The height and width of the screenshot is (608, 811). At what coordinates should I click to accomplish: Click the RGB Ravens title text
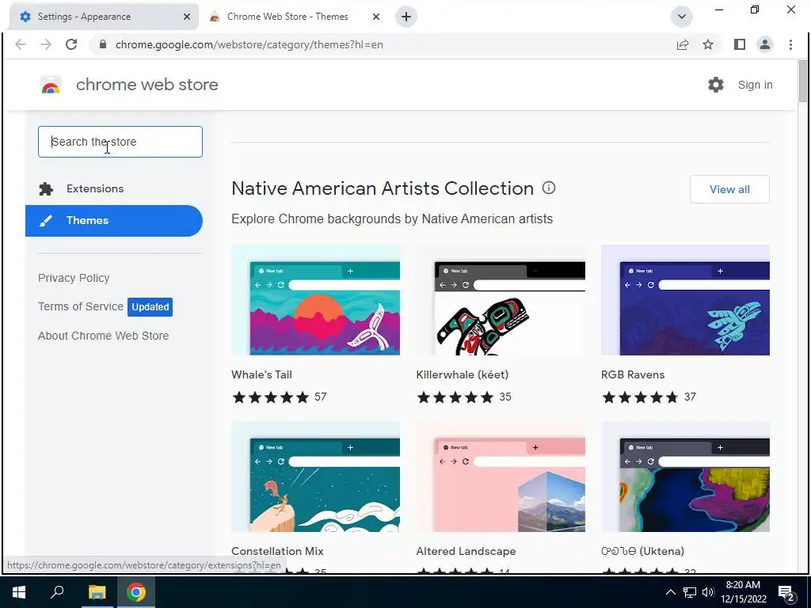pyautogui.click(x=633, y=374)
